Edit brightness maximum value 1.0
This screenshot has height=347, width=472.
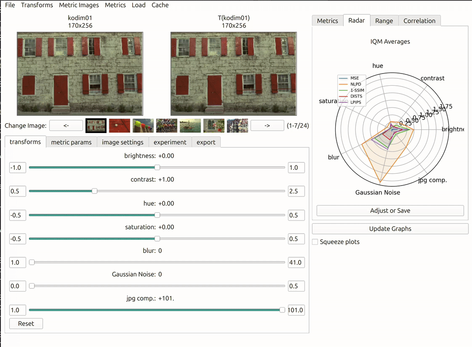point(296,168)
